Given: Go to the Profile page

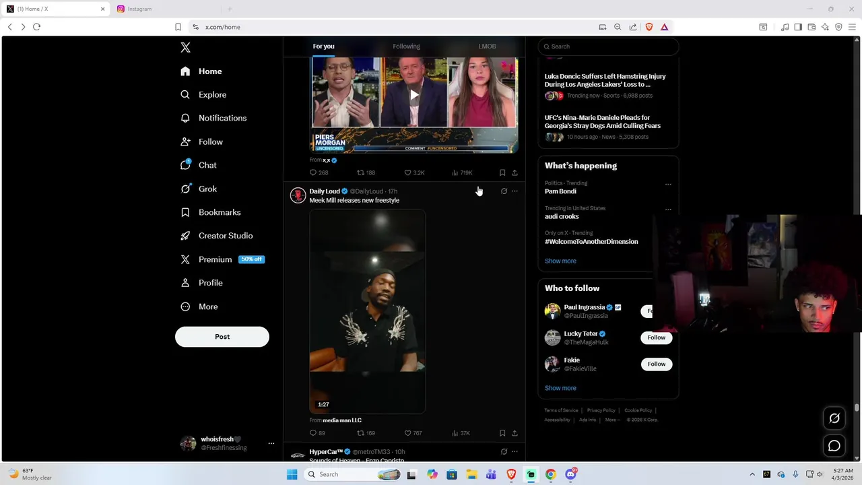Looking at the screenshot, I should click(201, 283).
